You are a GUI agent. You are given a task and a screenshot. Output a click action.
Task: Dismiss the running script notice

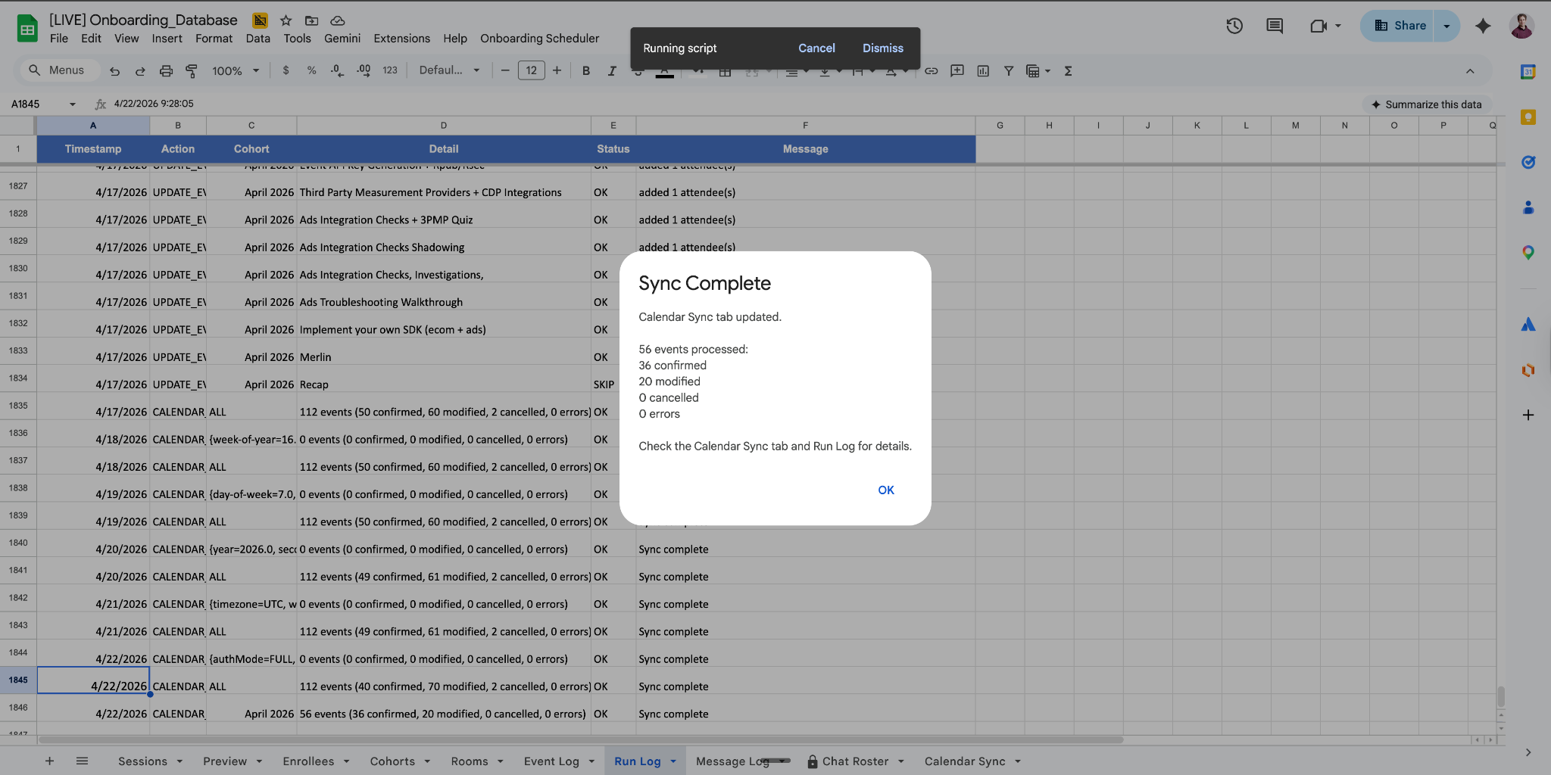point(883,48)
